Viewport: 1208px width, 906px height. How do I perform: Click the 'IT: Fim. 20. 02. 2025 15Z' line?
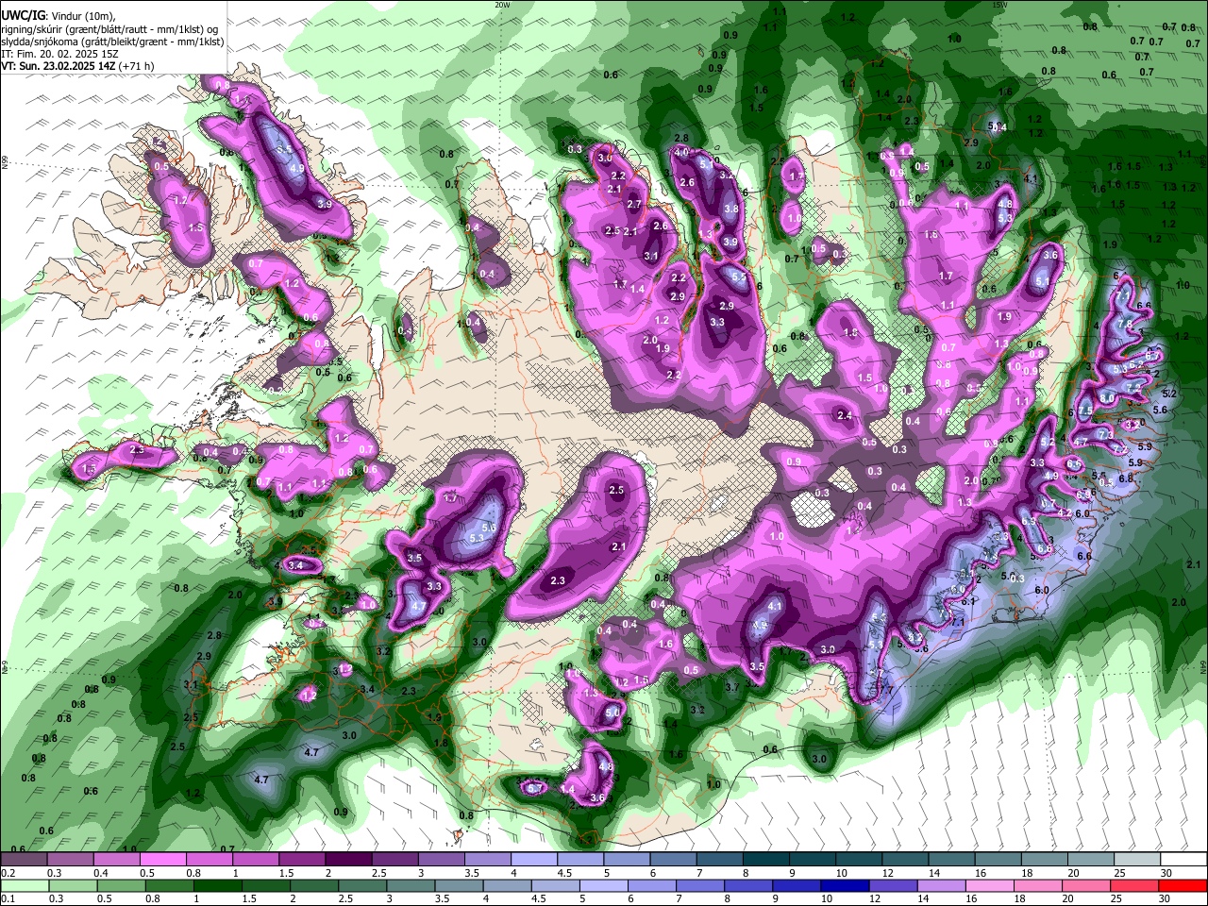(x=61, y=54)
